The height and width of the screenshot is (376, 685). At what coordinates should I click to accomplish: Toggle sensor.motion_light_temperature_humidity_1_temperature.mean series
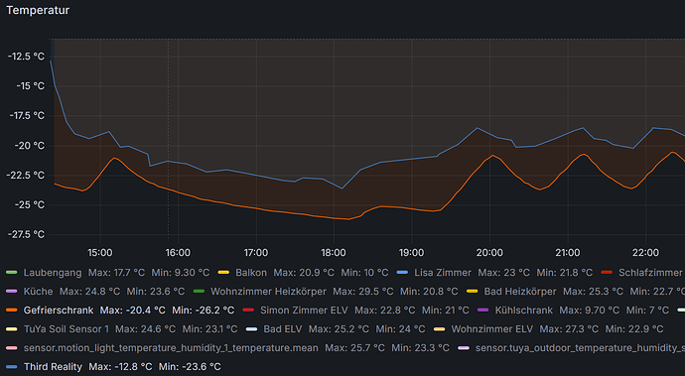pos(171,347)
